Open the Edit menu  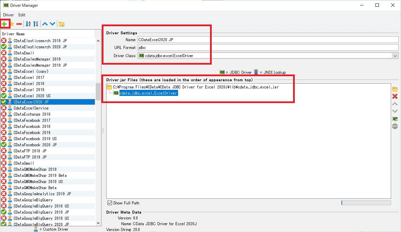pos(22,15)
